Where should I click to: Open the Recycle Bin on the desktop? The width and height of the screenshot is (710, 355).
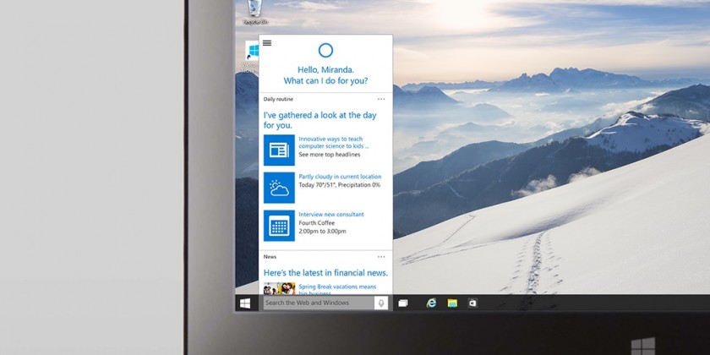point(252,10)
